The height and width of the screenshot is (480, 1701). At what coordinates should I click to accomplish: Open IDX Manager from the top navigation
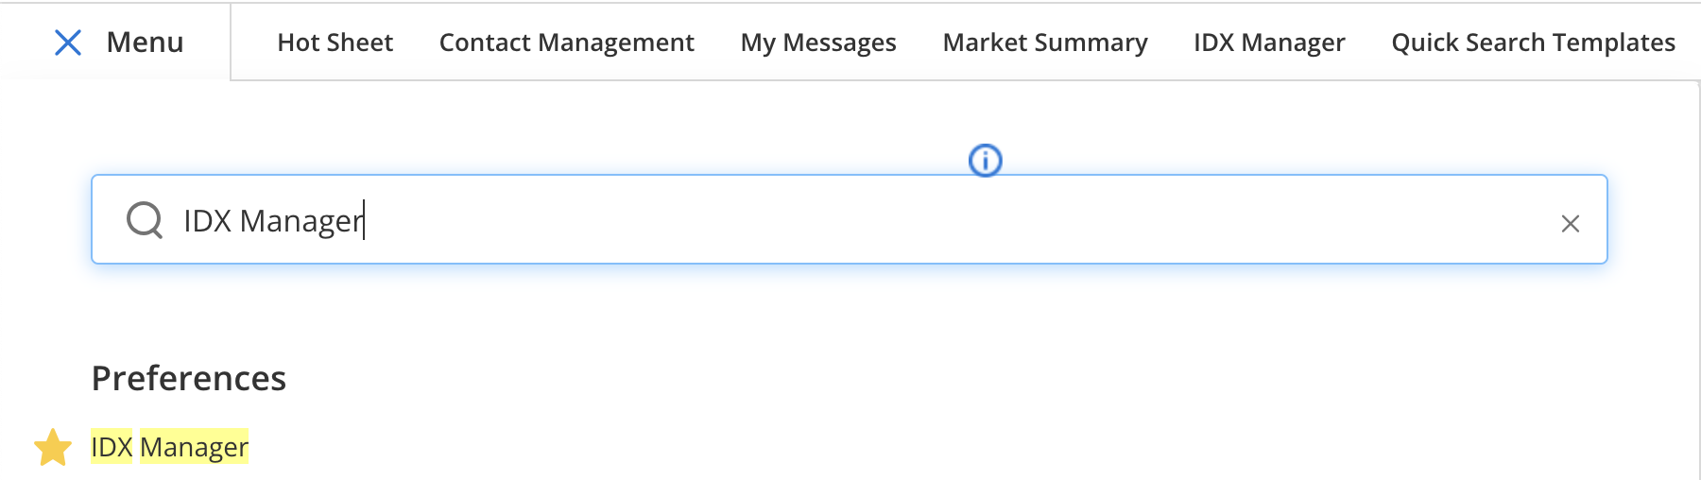tap(1269, 43)
